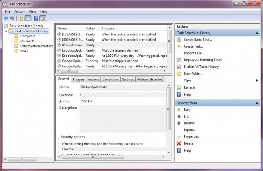The width and height of the screenshot is (263, 171).
Task: Click the Refresh icon in Actions
Action: point(179,87)
